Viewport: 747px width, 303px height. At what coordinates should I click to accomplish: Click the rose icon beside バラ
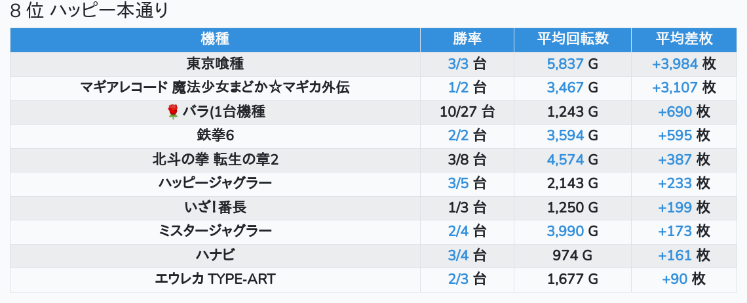[x=173, y=112]
